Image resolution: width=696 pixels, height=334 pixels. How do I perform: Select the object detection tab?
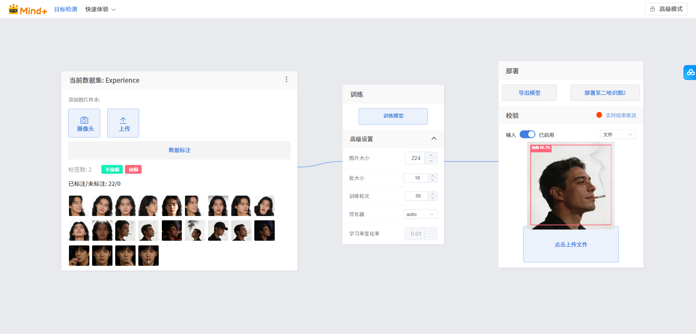(65, 9)
